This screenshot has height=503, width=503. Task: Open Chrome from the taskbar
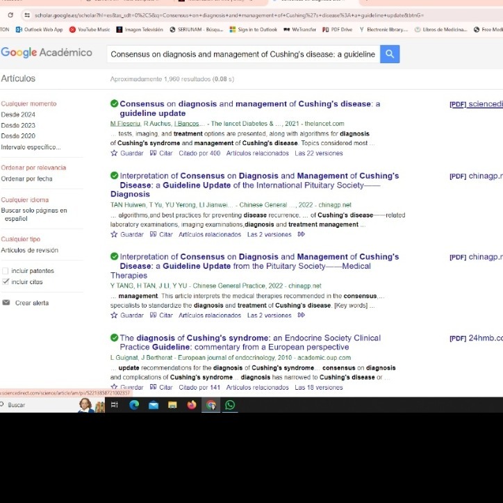[211, 405]
